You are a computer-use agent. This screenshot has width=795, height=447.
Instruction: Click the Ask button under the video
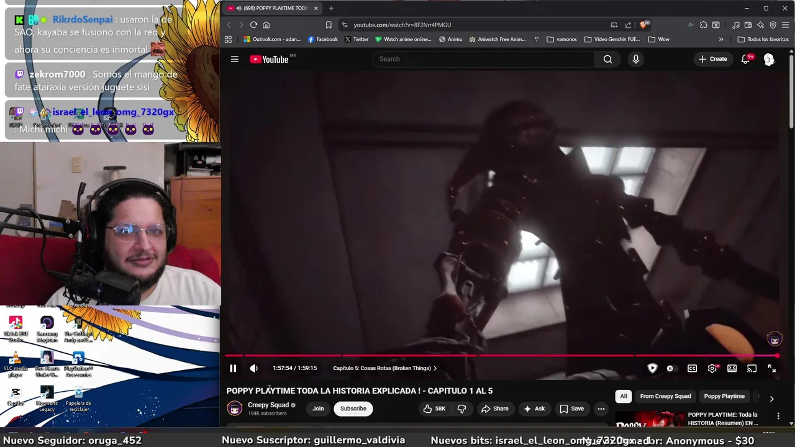tap(534, 409)
